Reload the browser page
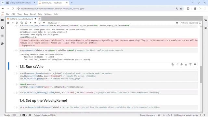 tap(13, 9)
